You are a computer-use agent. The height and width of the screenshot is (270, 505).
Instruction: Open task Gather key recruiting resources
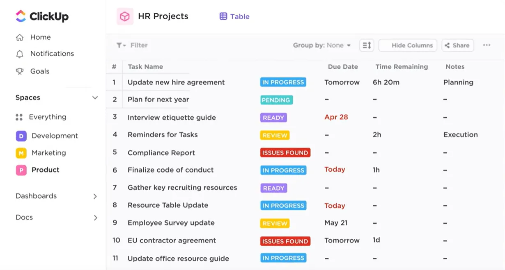[x=182, y=188]
